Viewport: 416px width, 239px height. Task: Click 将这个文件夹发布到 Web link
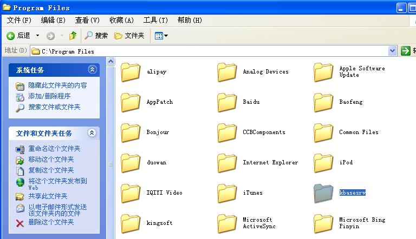point(57,184)
